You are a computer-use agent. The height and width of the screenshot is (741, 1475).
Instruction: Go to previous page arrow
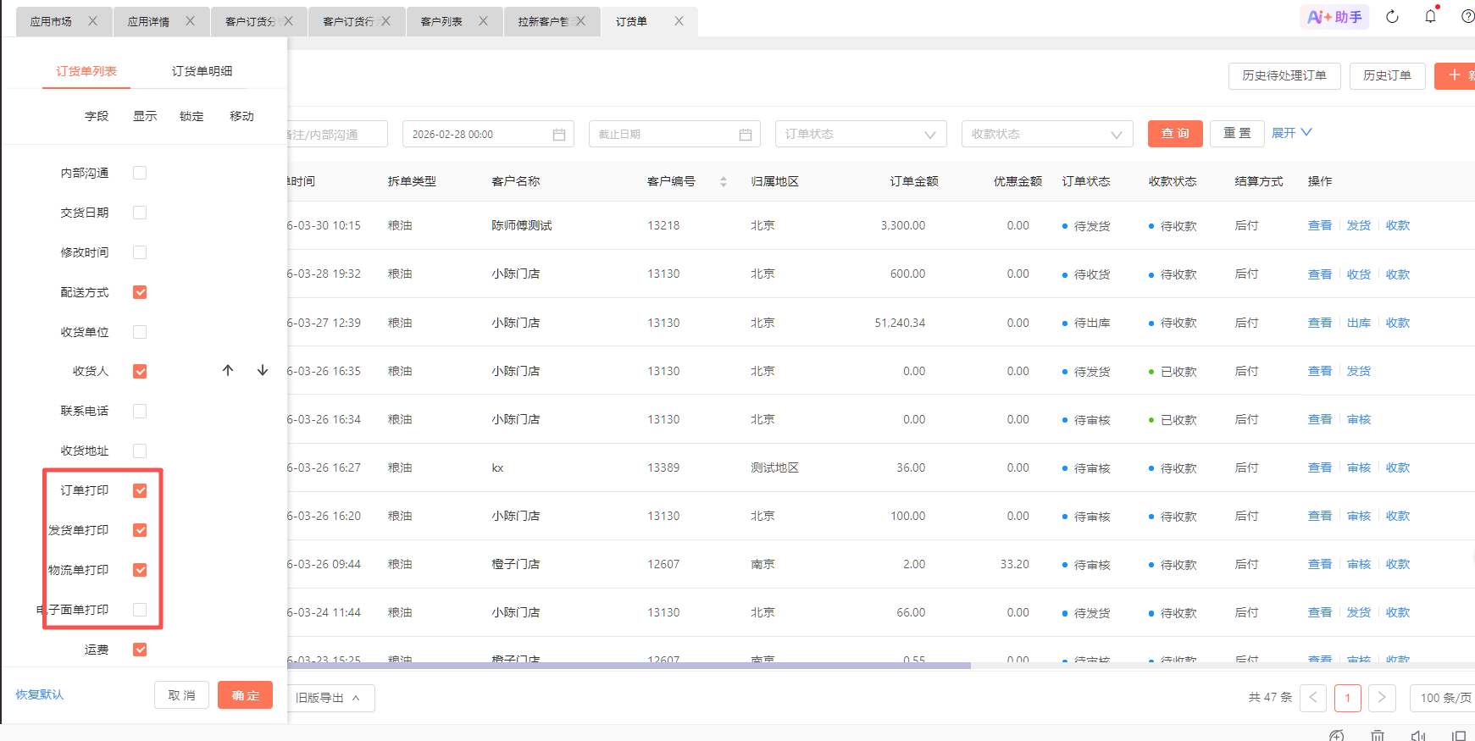coord(1313,698)
